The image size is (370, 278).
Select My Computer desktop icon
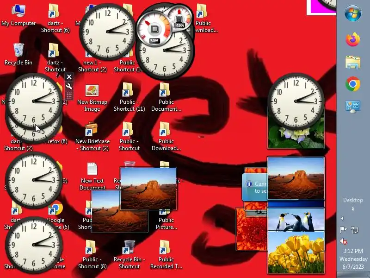pyautogui.click(x=18, y=15)
